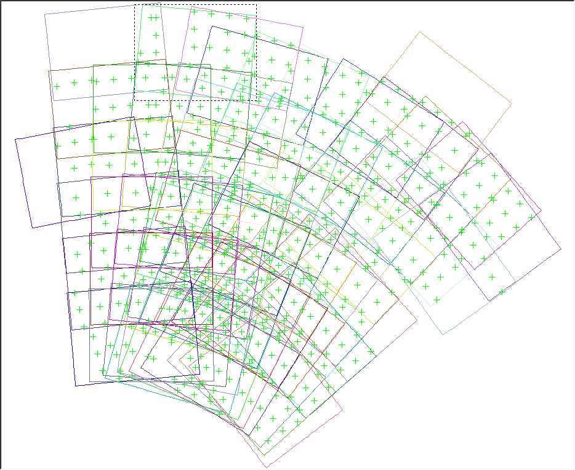575x470 pixels.
Task: Select the left corner of the tilted purple frame
Action: coord(15,139)
